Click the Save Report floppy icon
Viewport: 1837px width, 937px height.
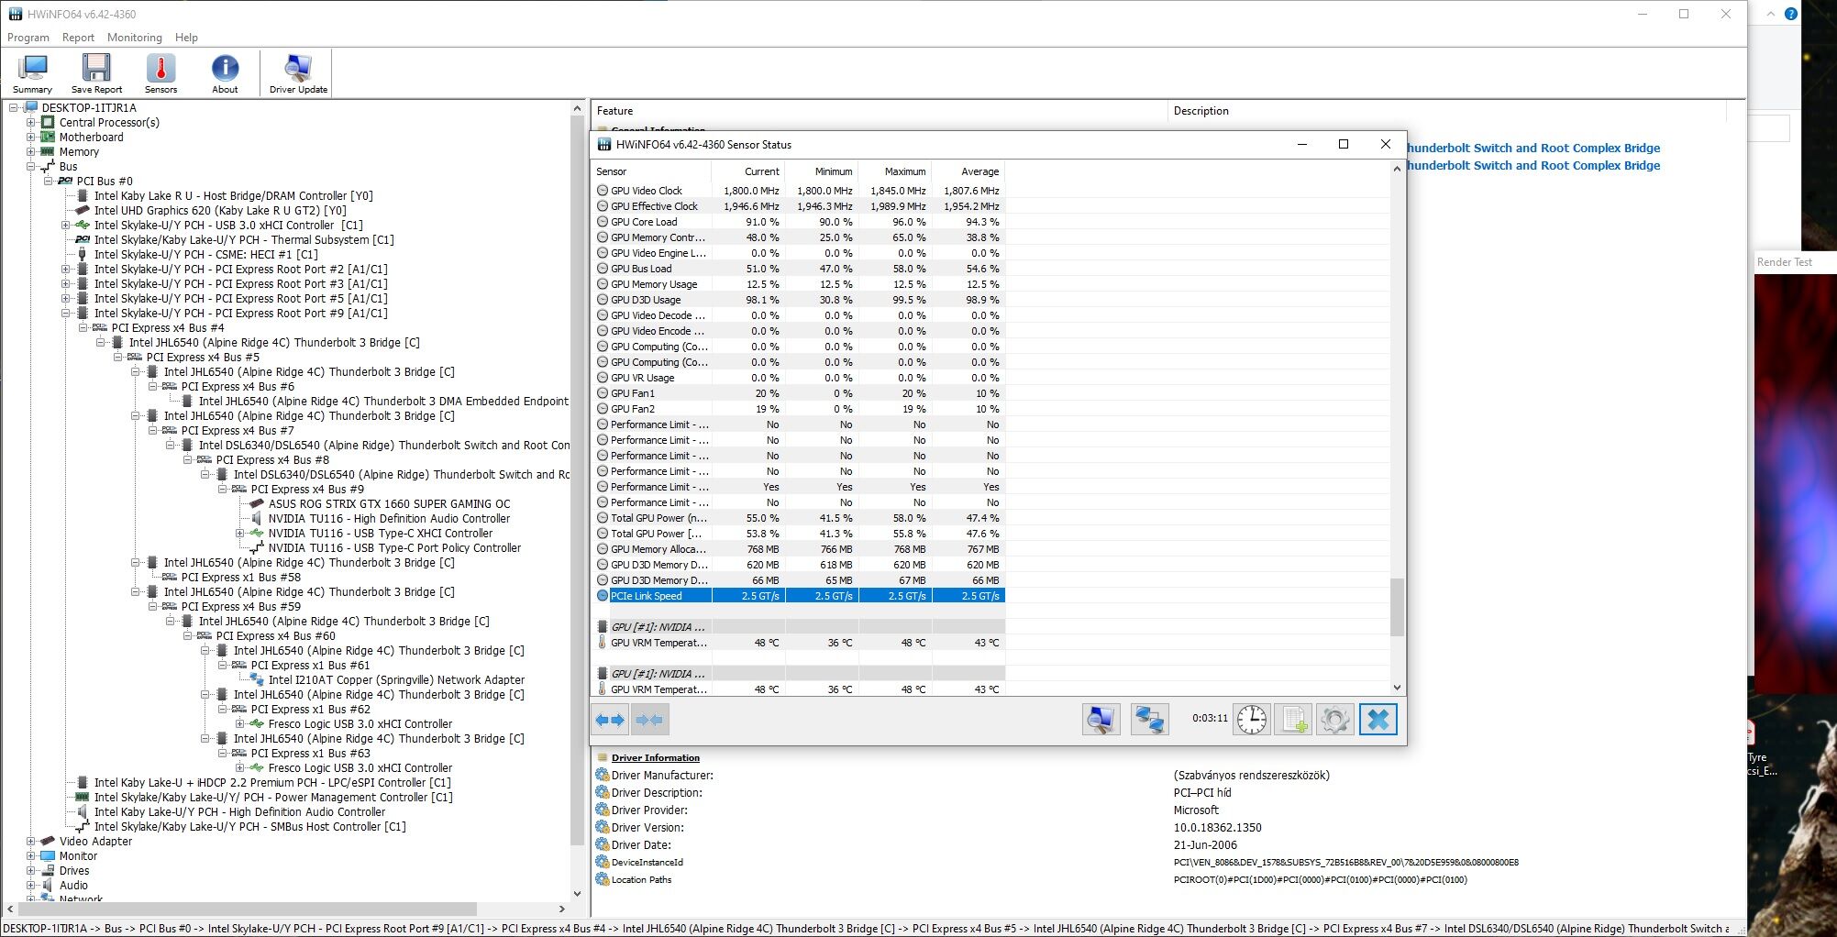pos(96,67)
